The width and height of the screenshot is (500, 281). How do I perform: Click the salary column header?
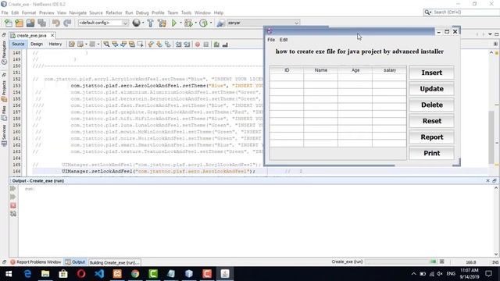coord(389,70)
